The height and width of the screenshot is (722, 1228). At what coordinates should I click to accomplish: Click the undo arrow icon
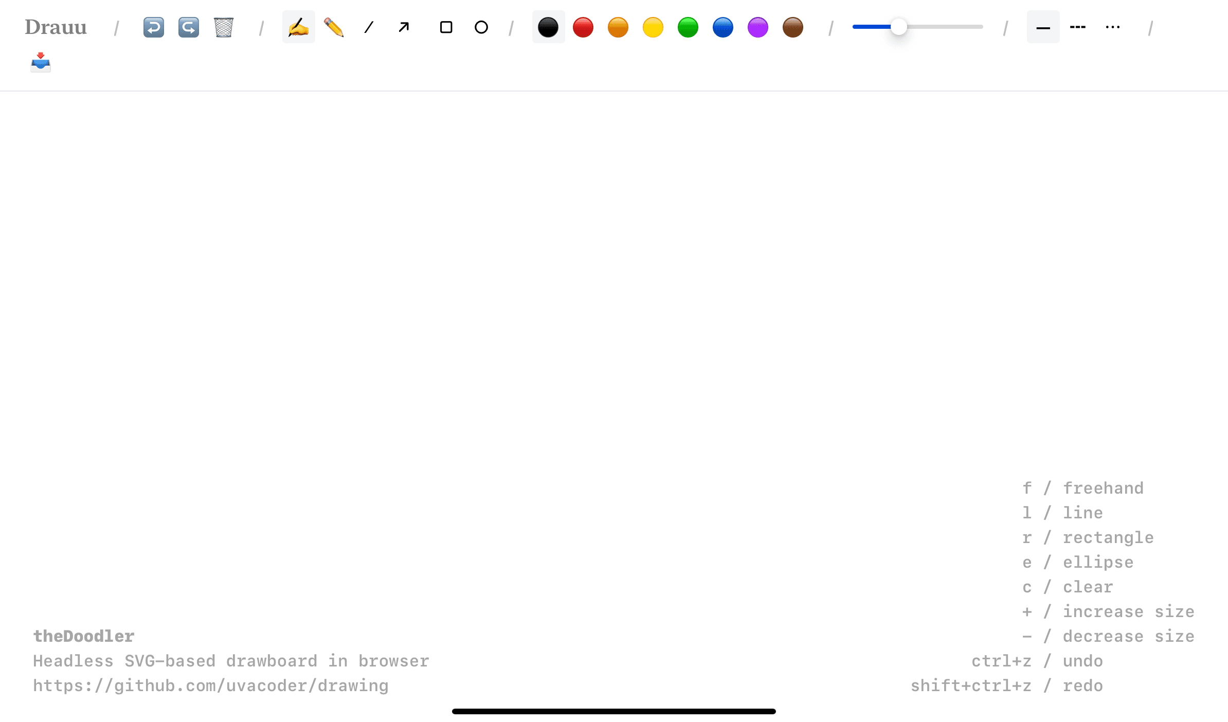153,27
